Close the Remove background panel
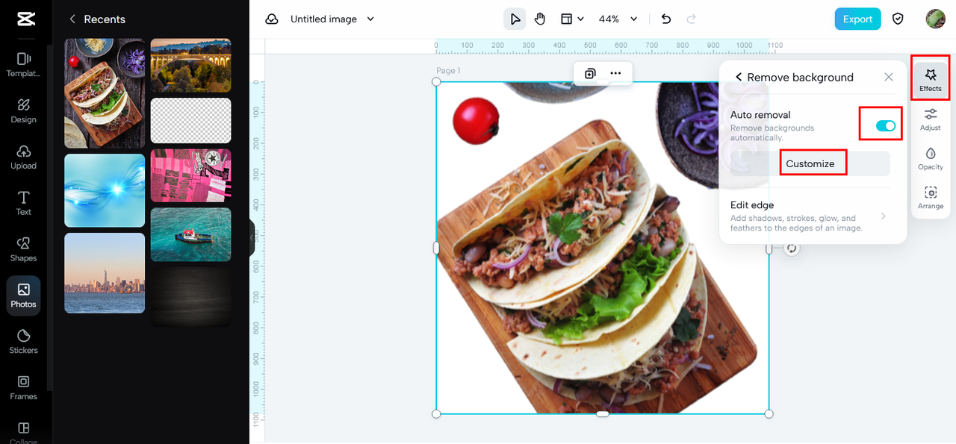The height and width of the screenshot is (444, 956). pos(889,77)
